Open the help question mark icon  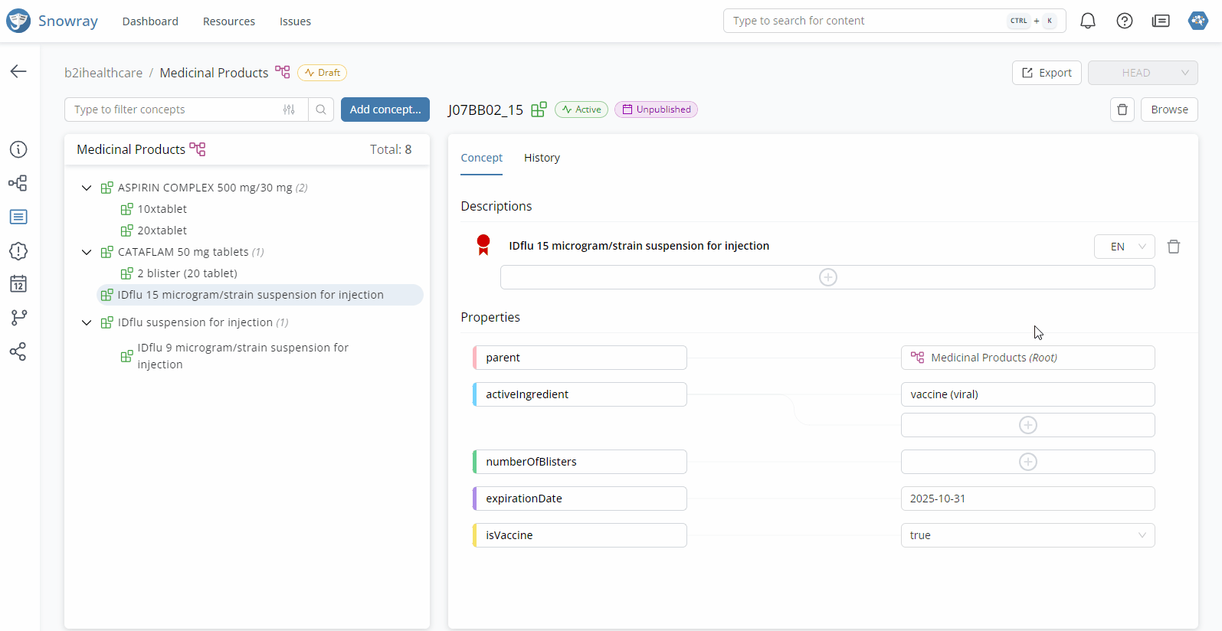[1124, 21]
